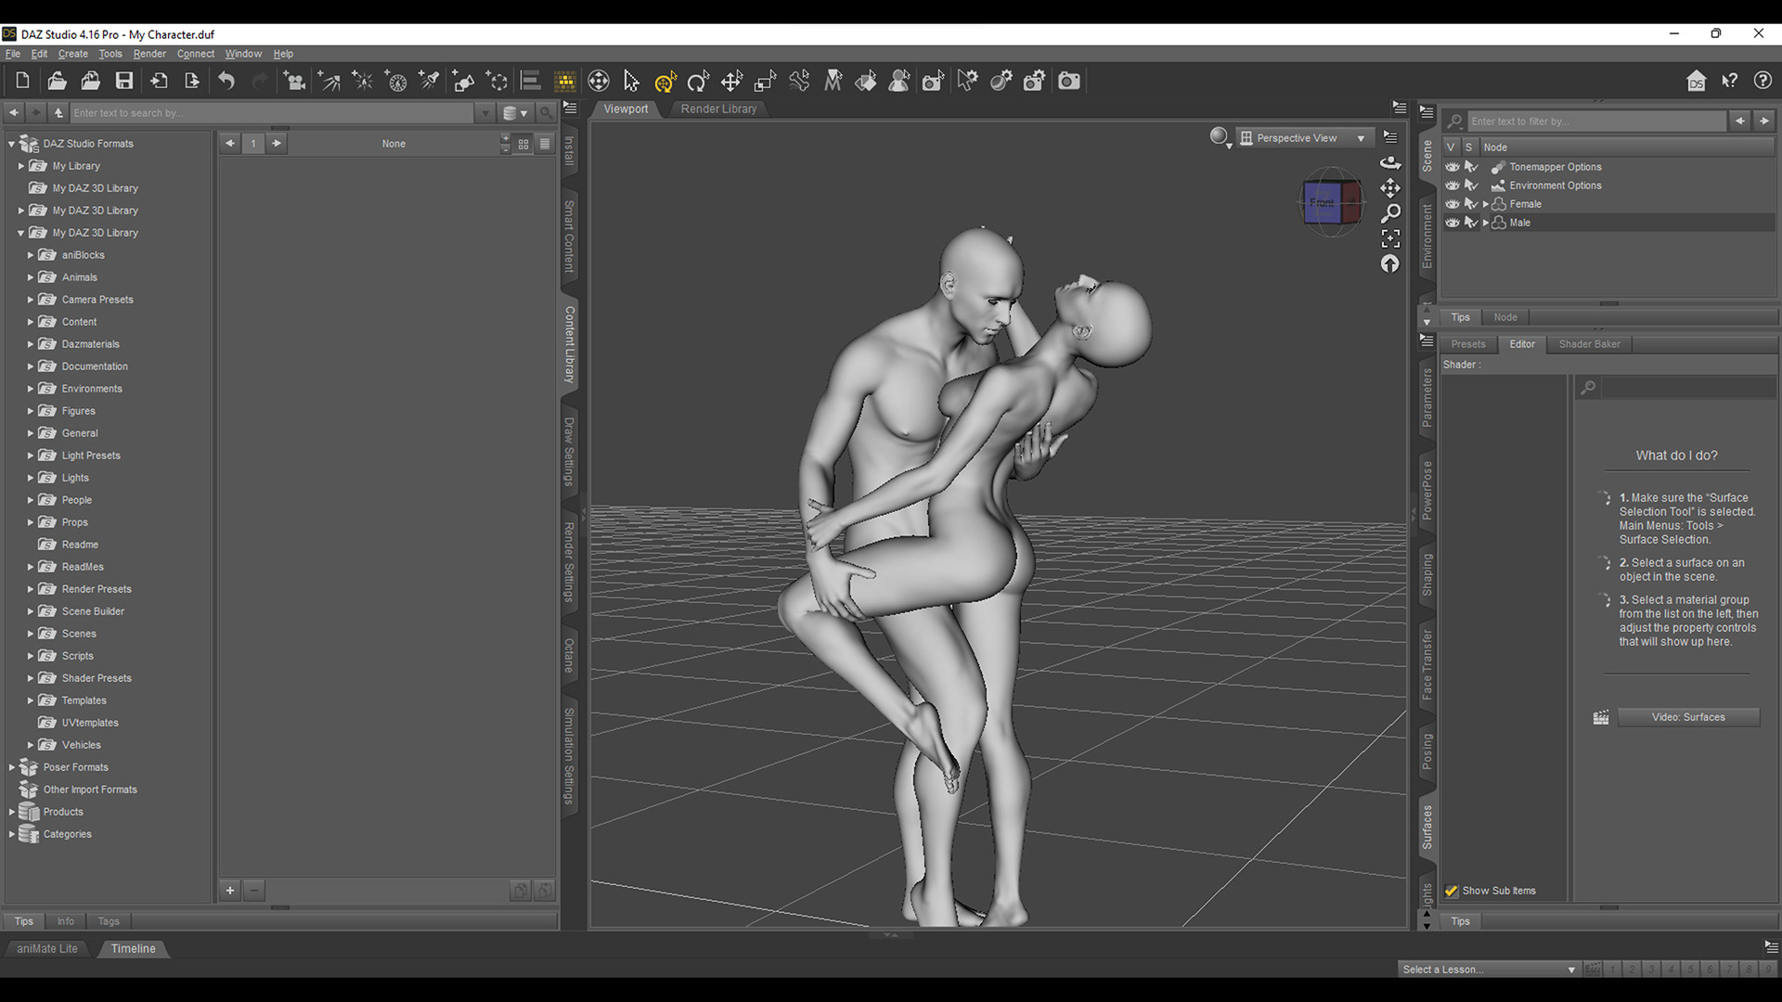Click the New file icon
The height and width of the screenshot is (1002, 1782).
23,81
